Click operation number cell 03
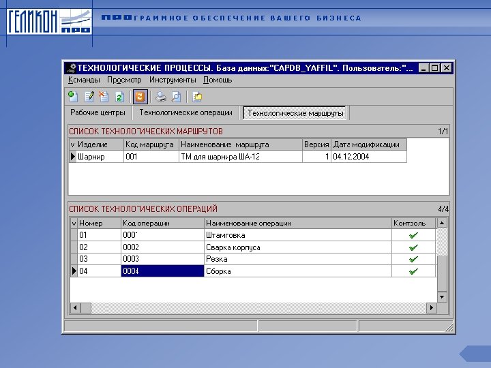This screenshot has height=368, width=491. click(x=99, y=259)
